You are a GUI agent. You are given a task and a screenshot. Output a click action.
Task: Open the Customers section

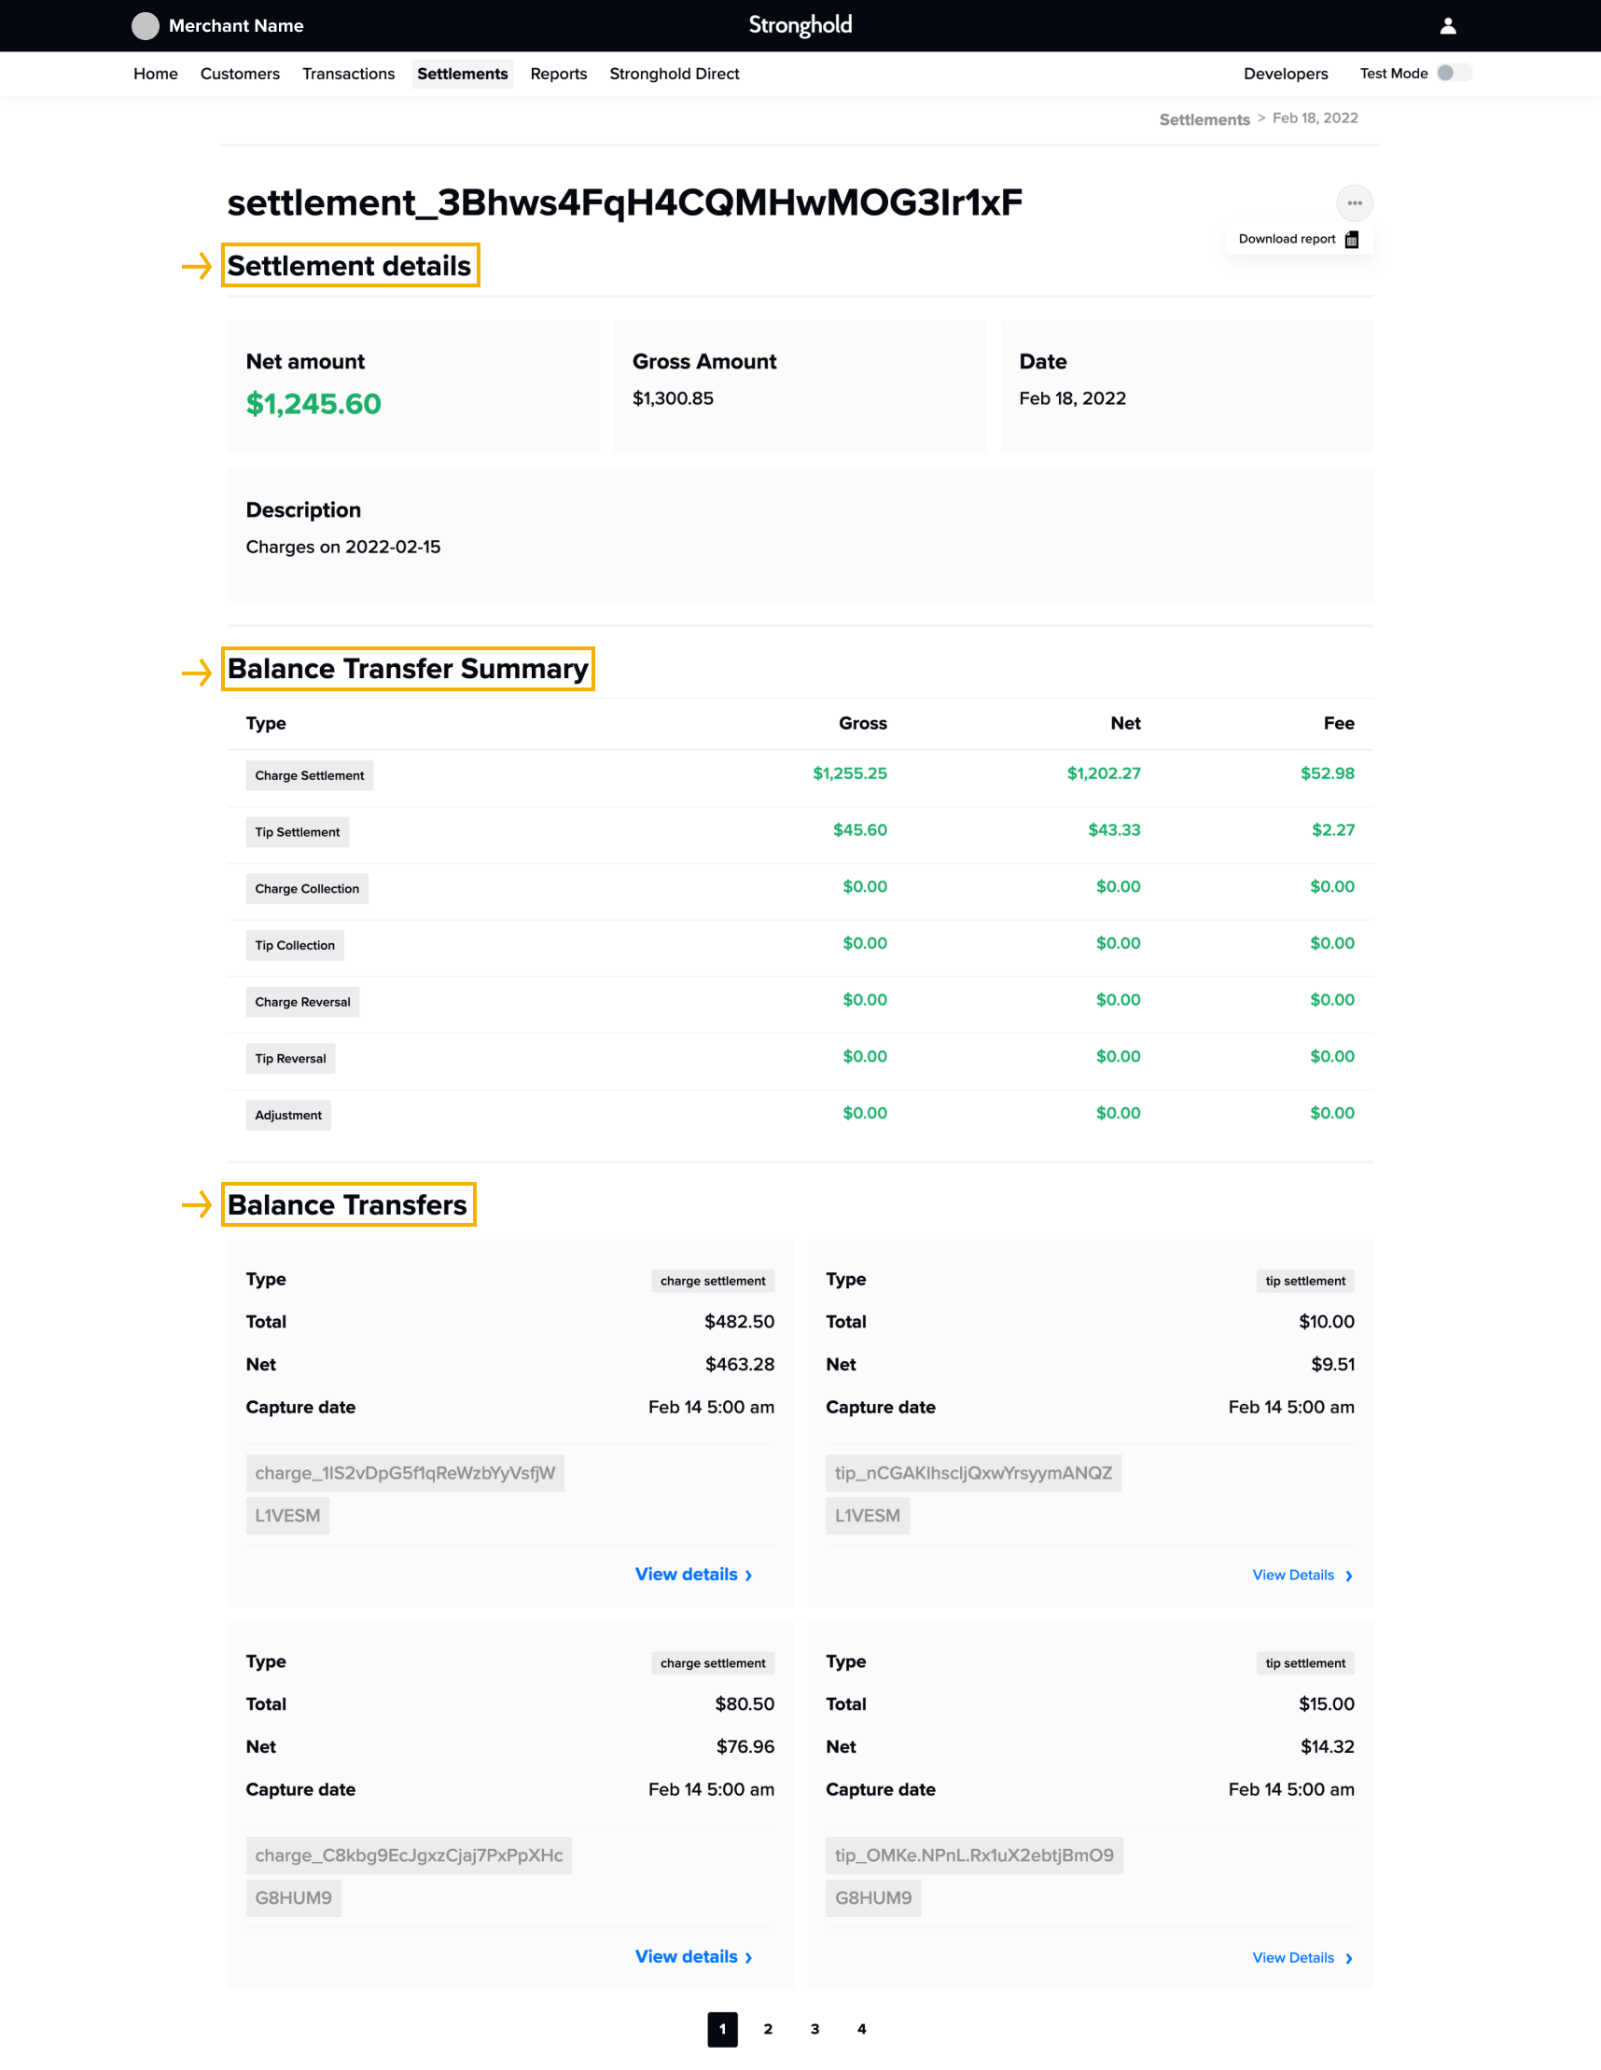pos(239,73)
